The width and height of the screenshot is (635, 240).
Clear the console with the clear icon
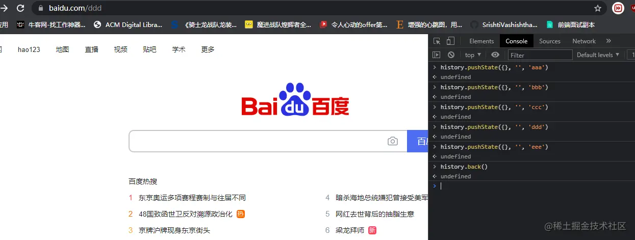(x=451, y=55)
